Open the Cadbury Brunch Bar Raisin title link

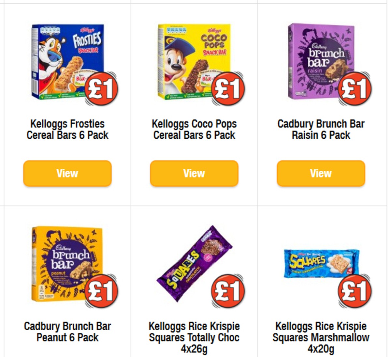(x=320, y=129)
